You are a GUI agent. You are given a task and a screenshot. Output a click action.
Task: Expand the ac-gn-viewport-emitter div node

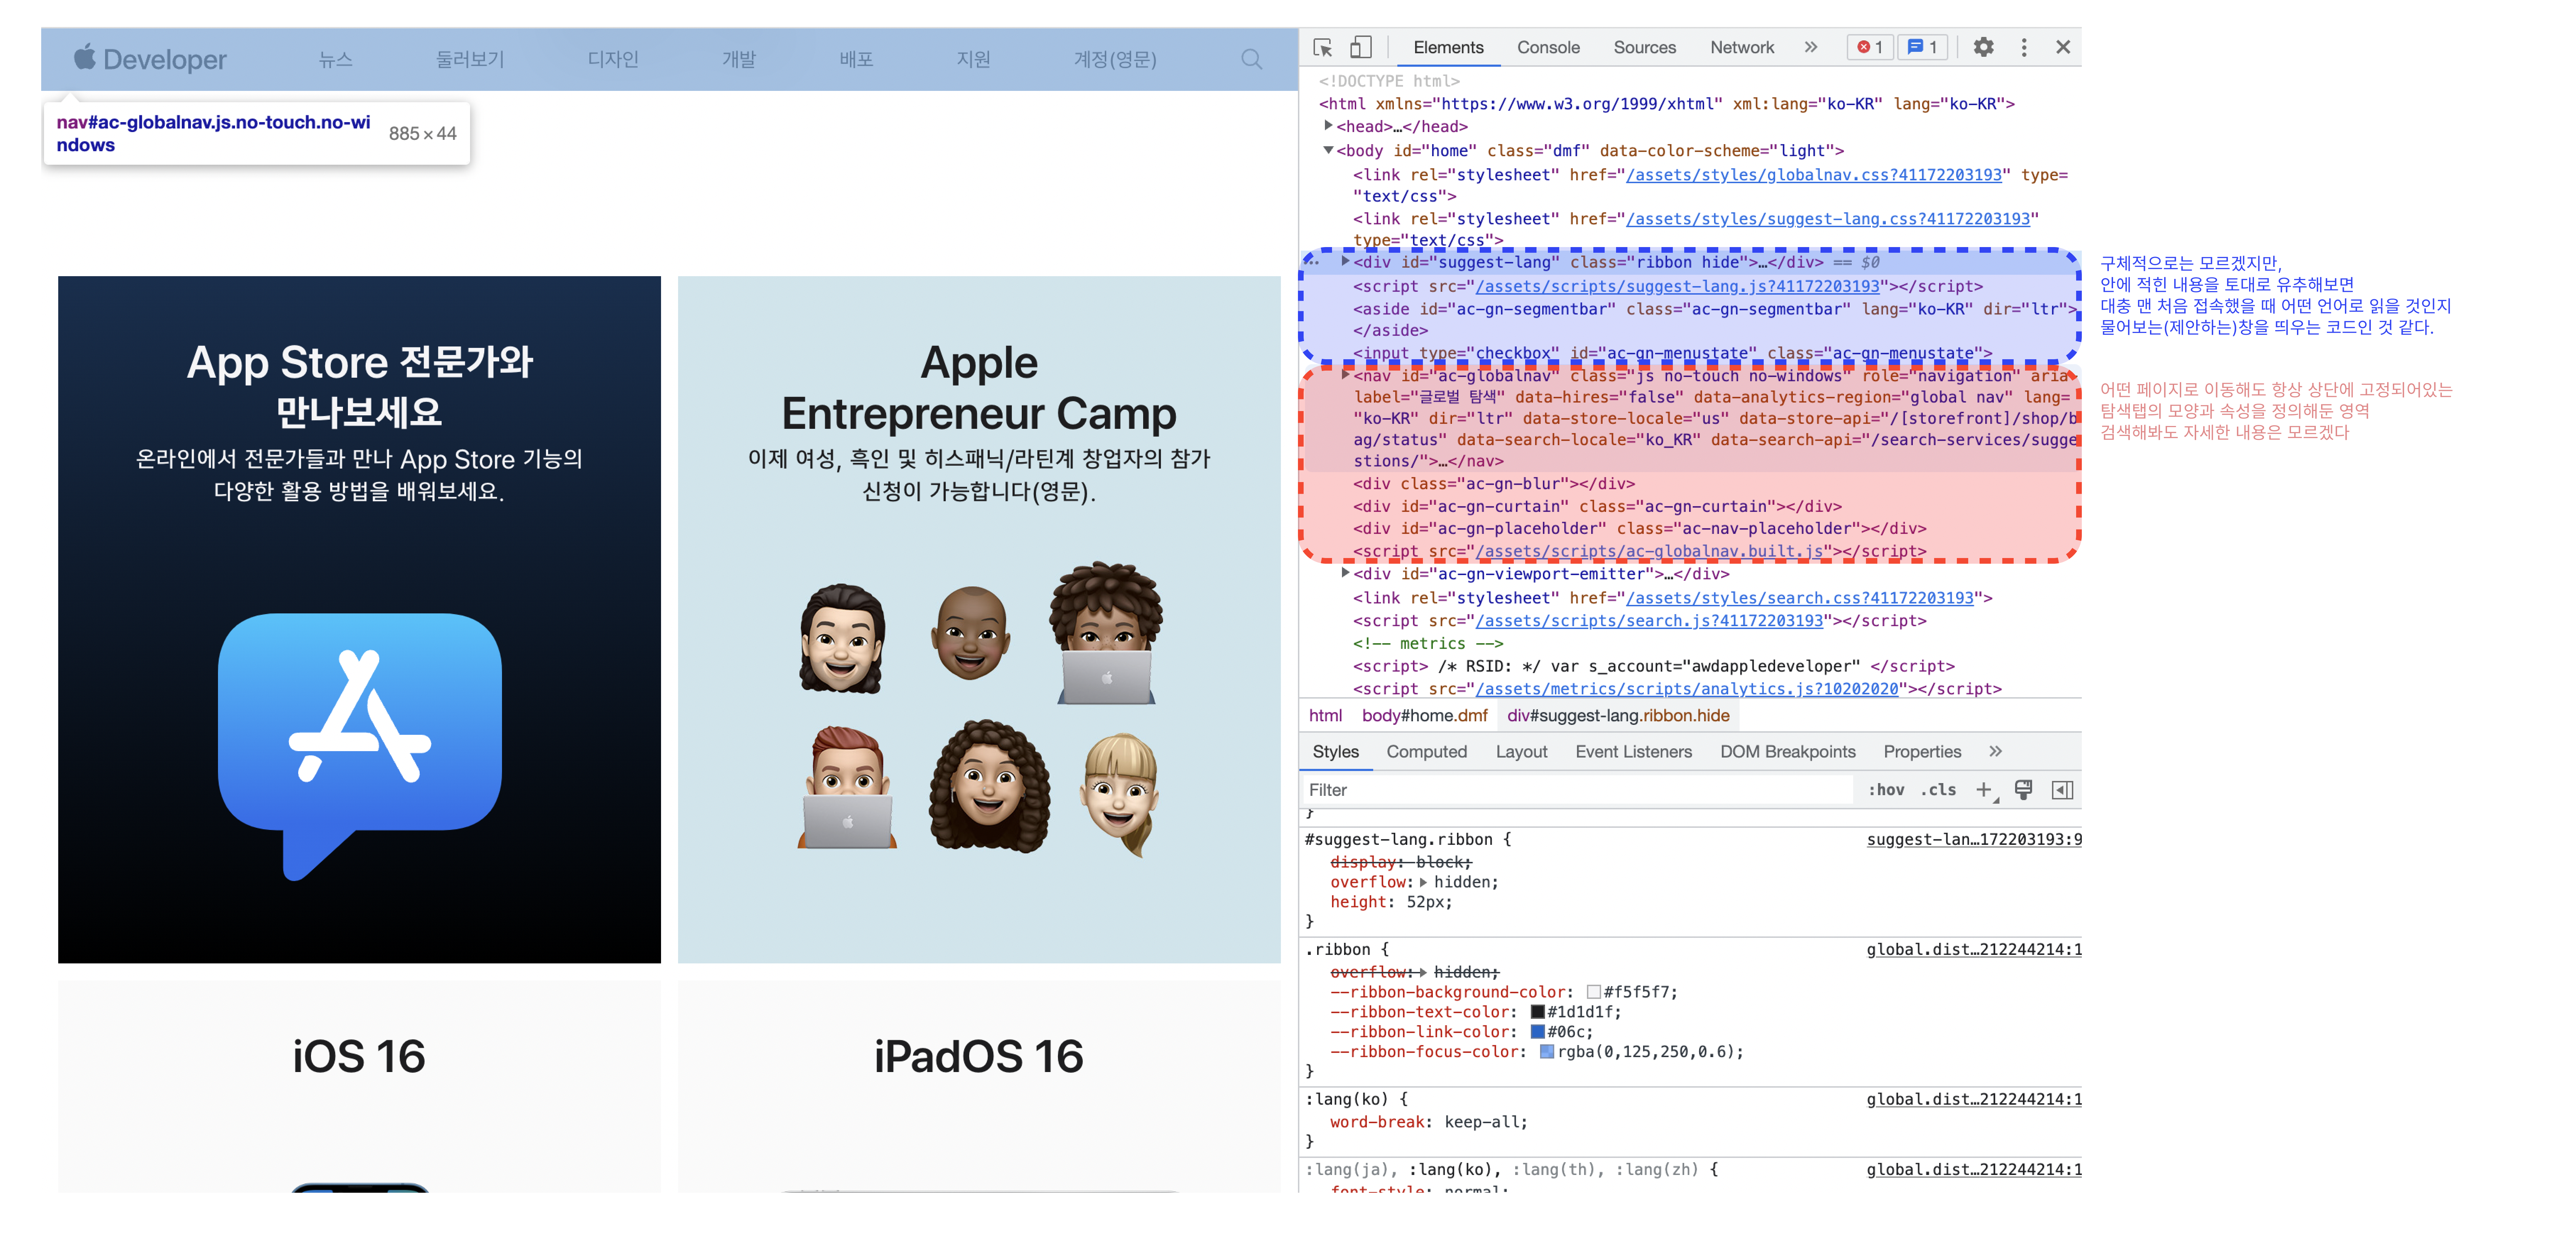1345,573
